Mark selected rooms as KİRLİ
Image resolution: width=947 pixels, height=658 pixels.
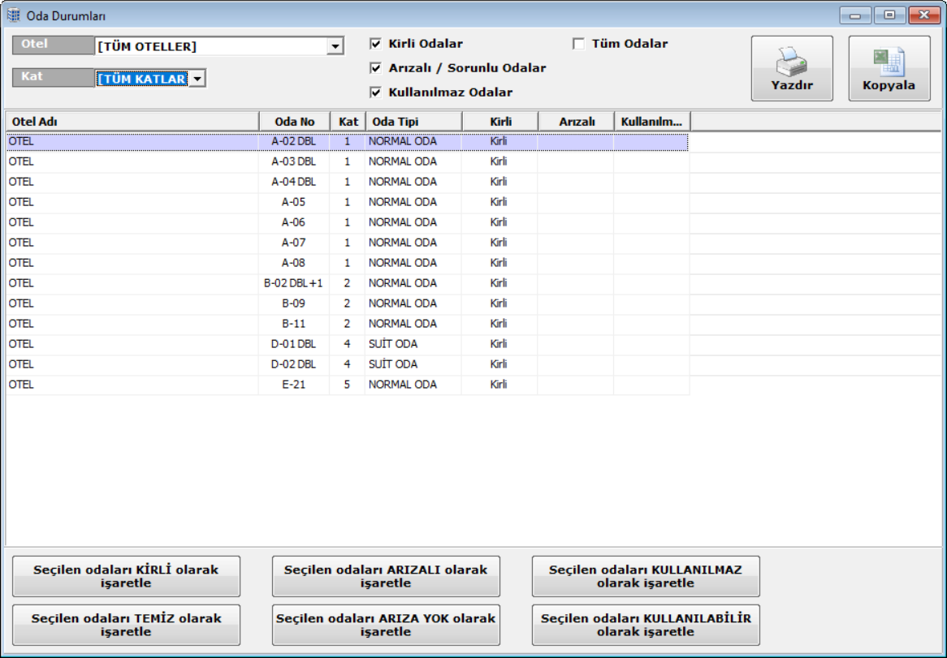pyautogui.click(x=126, y=576)
